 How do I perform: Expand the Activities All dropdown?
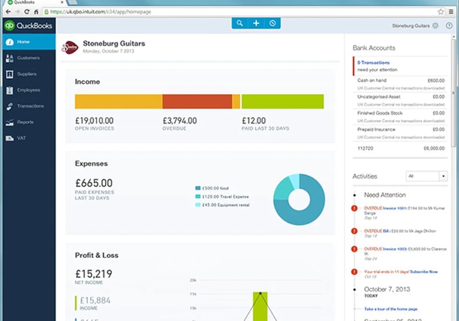427,176
